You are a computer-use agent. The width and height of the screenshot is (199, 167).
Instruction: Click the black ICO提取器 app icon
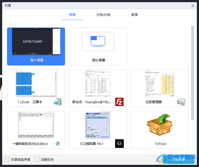119,144
